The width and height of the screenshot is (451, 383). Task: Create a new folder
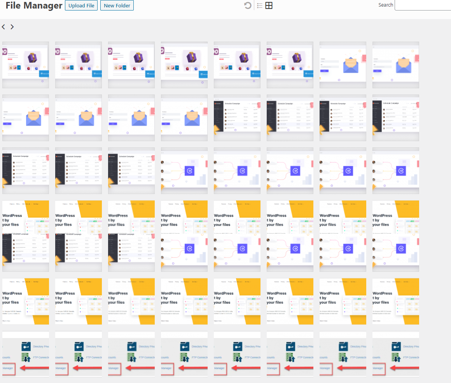(117, 5)
